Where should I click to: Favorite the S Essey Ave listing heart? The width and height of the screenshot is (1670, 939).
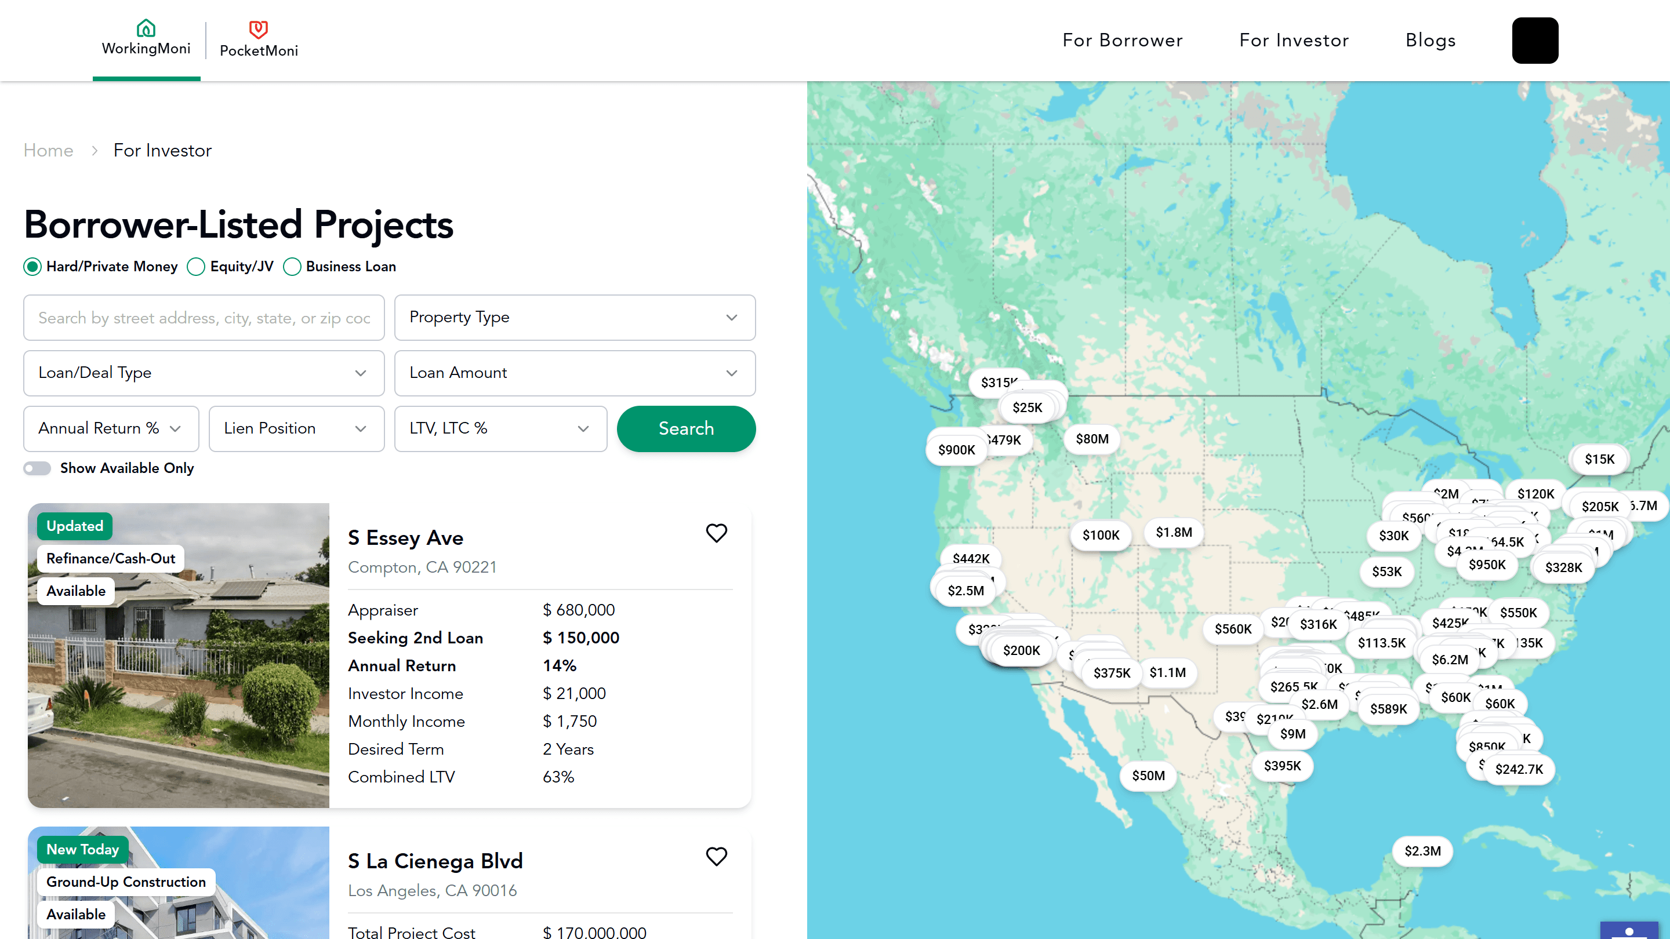click(x=716, y=533)
